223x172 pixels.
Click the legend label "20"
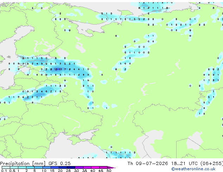(x=60, y=171)
